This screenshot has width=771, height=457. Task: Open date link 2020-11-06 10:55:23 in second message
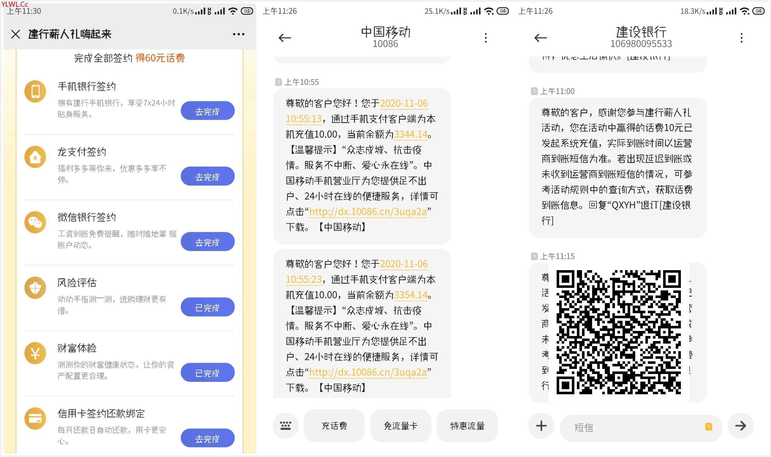[357, 272]
